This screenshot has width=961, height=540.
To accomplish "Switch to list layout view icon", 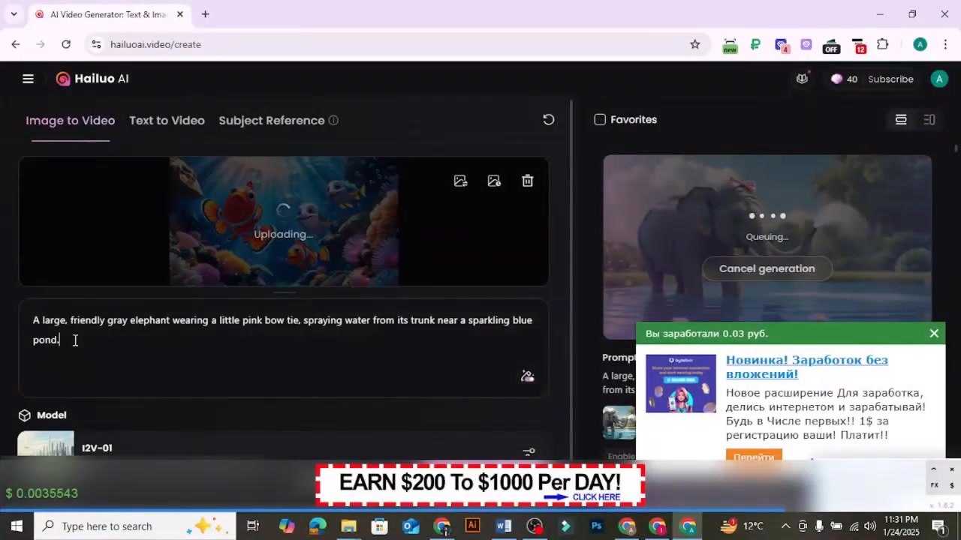I will click(901, 120).
